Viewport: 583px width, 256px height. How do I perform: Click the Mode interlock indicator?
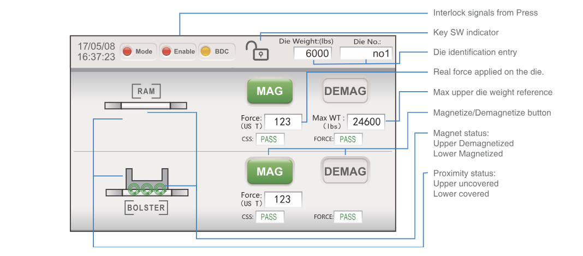pyautogui.click(x=138, y=52)
